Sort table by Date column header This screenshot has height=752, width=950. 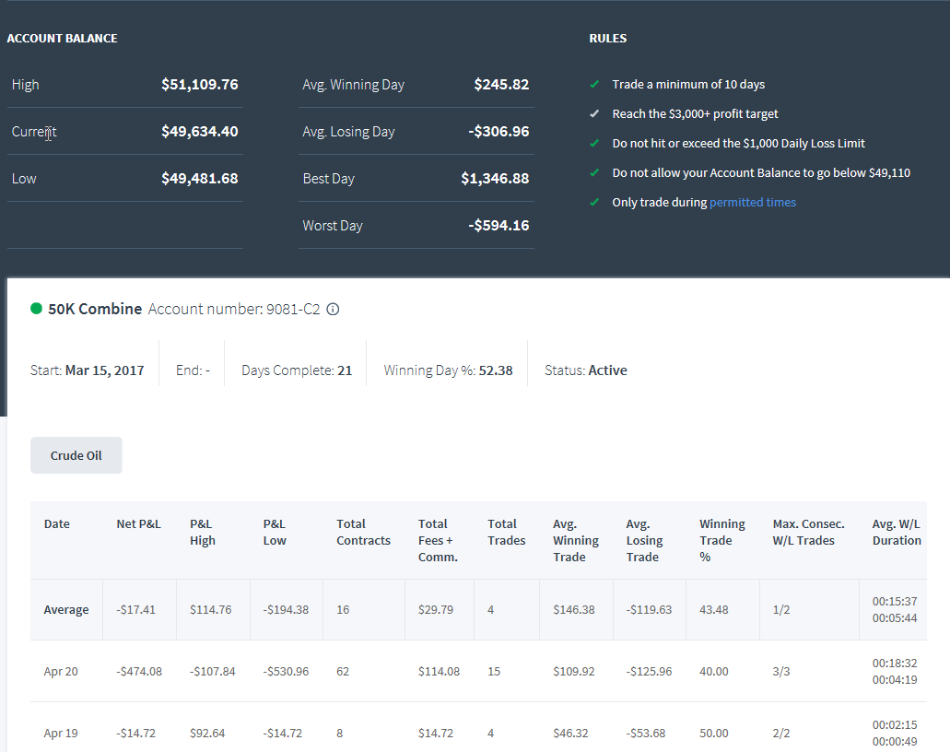tap(57, 523)
